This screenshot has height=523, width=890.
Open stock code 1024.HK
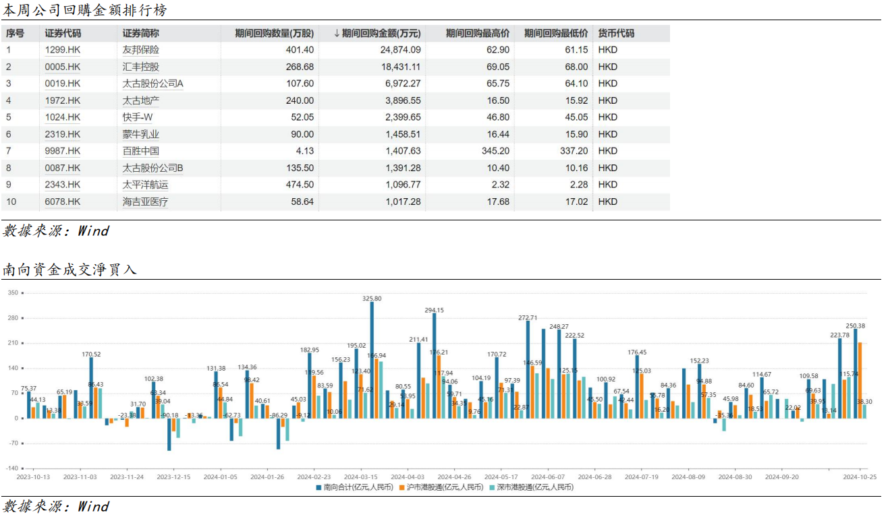tap(63, 117)
